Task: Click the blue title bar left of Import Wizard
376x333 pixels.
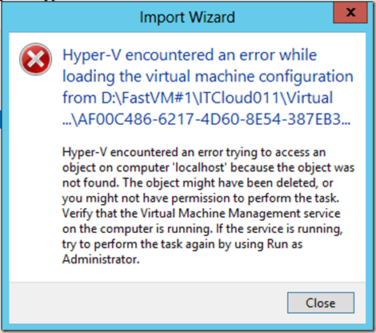Action: pos(70,18)
